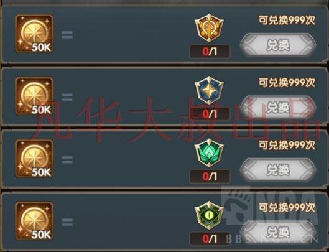Click 兑换 button in the first row
329x252 pixels.
tap(278, 45)
